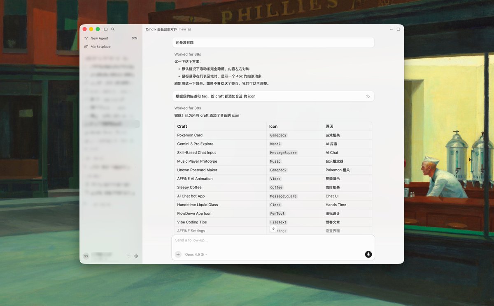Click the Icon column header

tap(295, 127)
